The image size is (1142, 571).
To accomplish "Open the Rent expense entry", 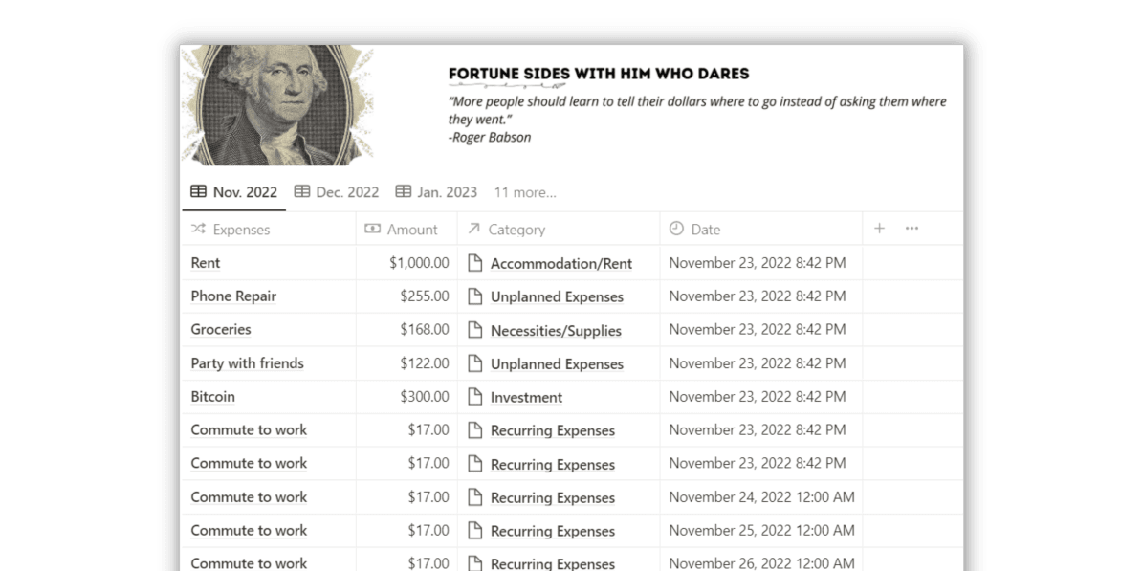I will [206, 263].
